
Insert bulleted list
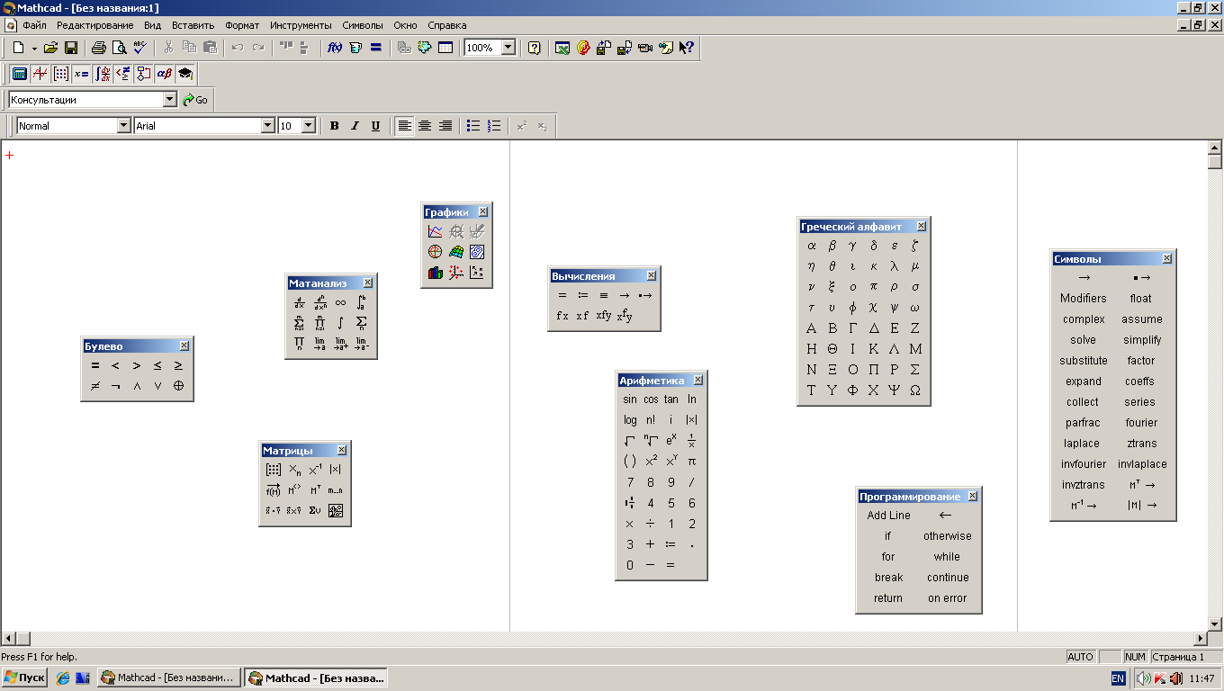(x=473, y=126)
